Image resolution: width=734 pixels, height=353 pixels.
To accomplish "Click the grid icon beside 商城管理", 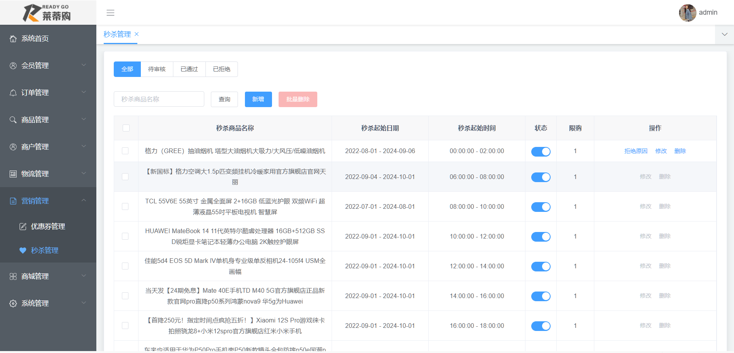I will click(13, 276).
